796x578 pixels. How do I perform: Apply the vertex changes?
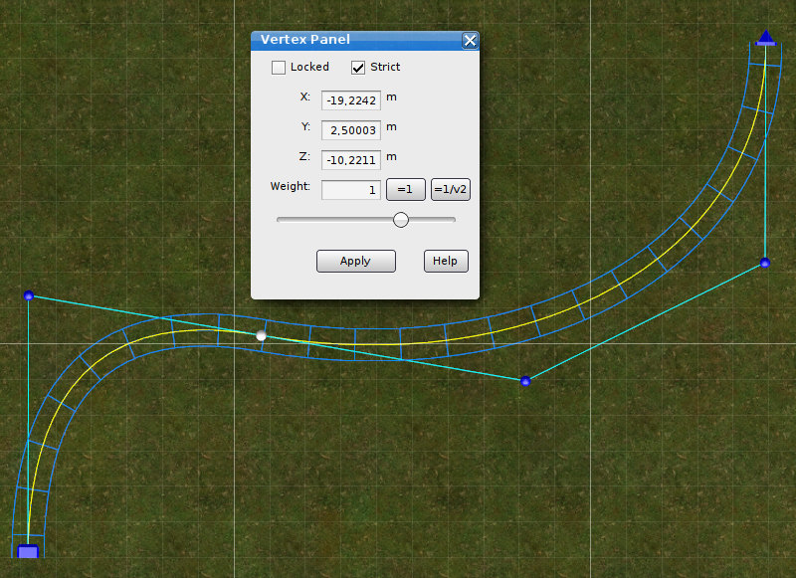(x=355, y=261)
